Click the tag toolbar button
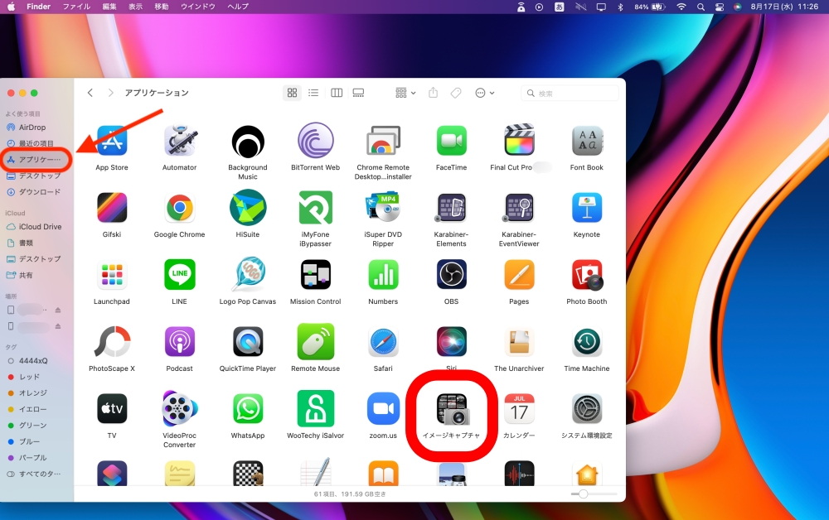The width and height of the screenshot is (829, 520). tap(456, 93)
